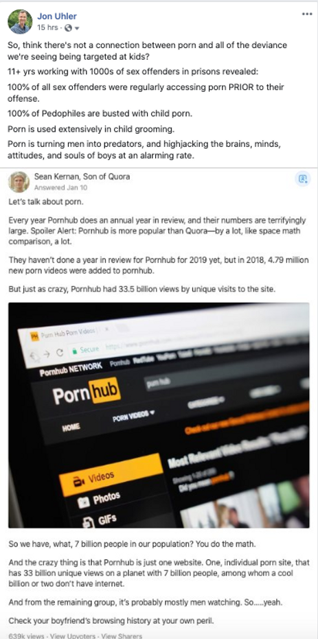Image resolution: width=318 pixels, height=639 pixels.
Task: Click the Quora credential icon at right
Action: [x=302, y=178]
